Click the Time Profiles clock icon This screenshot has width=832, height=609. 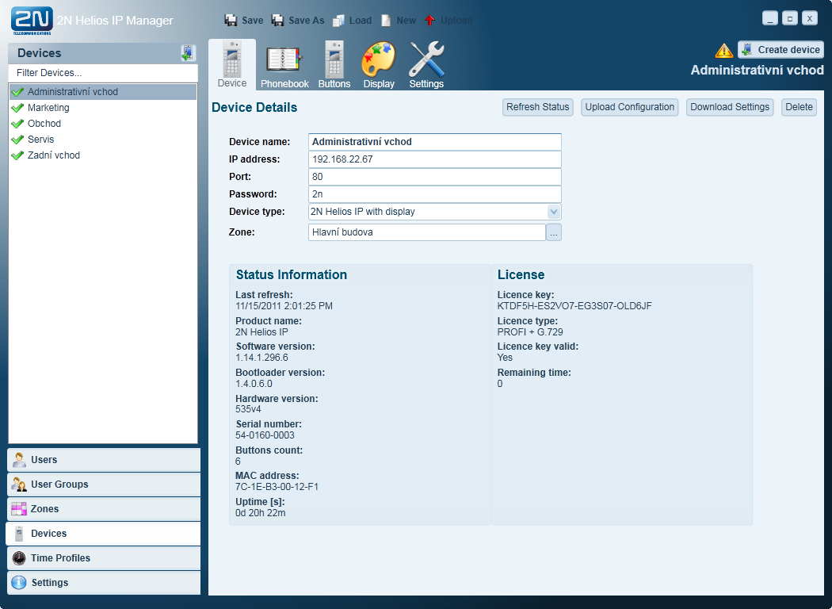tap(19, 558)
